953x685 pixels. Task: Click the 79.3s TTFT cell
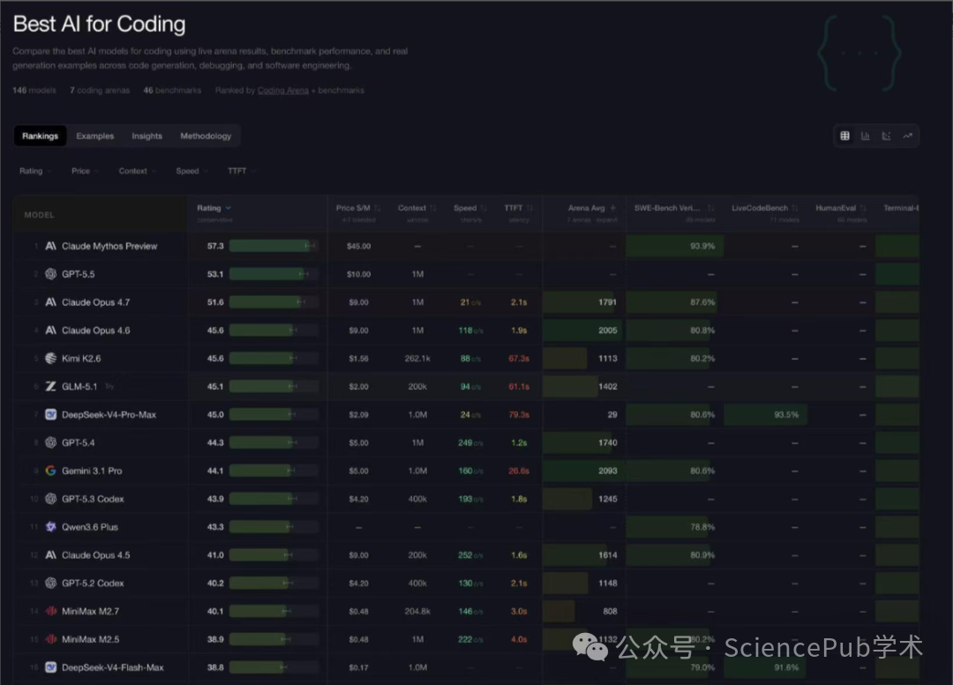tap(519, 414)
